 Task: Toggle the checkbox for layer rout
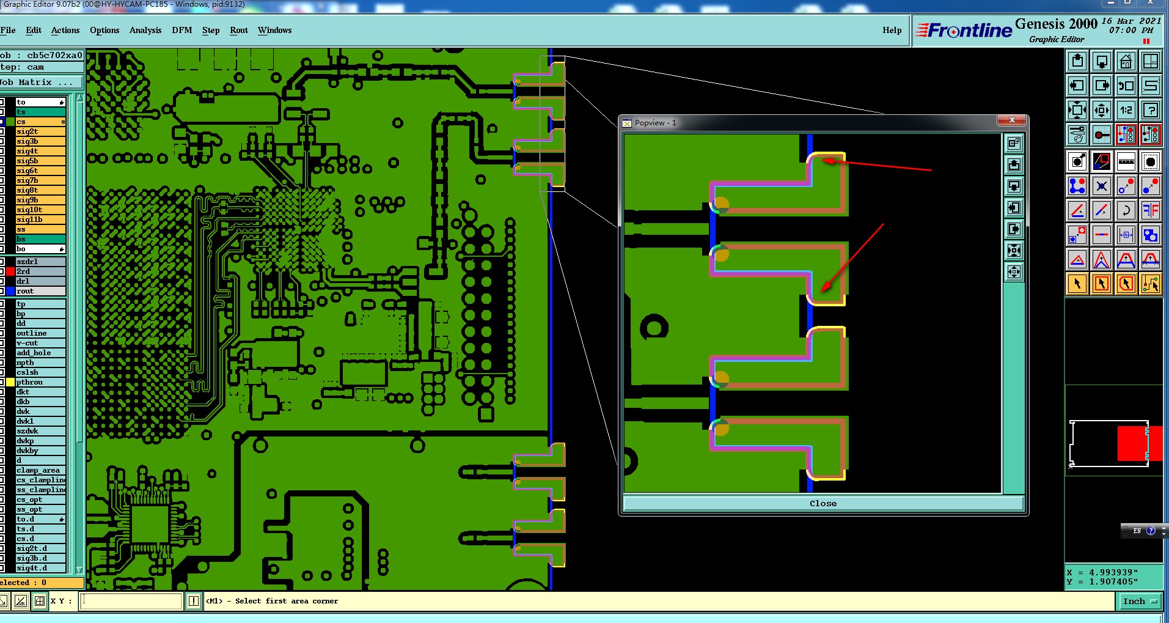(x=2, y=291)
